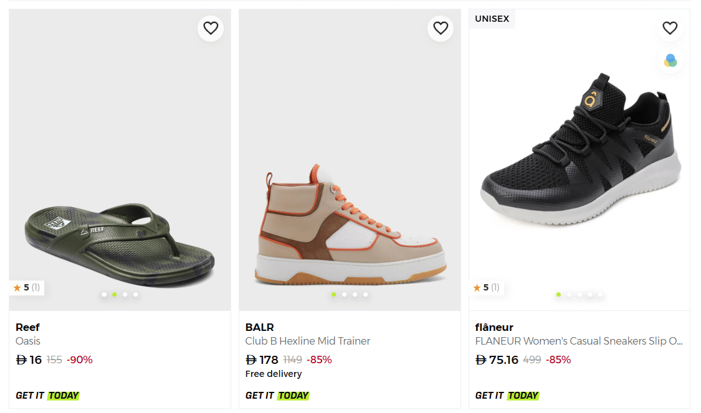701x413 pixels.
Task: Favorite the BALR Club B trainer
Action: (x=441, y=28)
